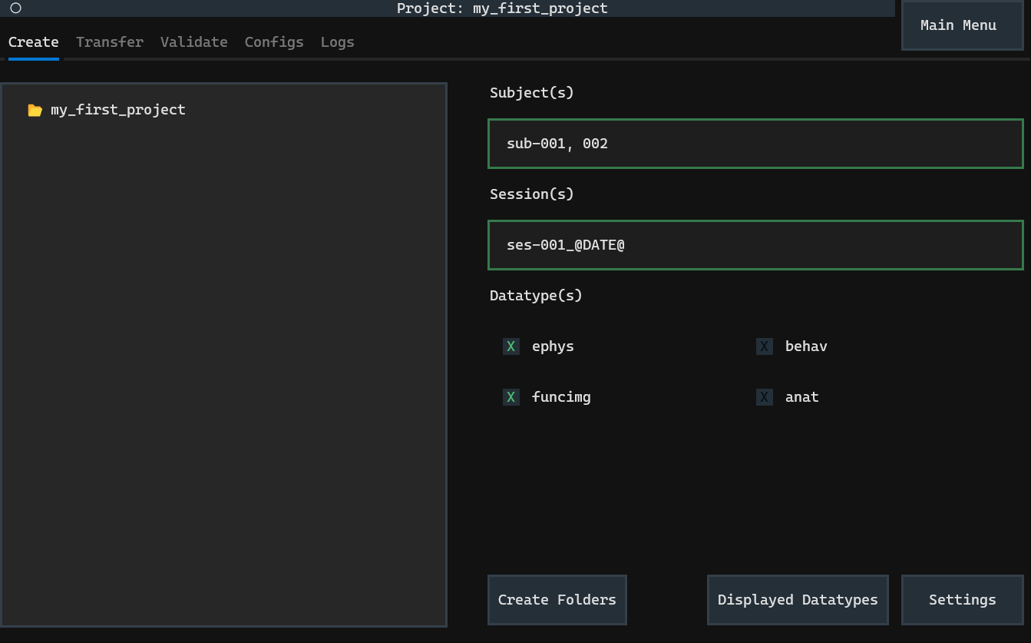View the Logs tab
1031x643 pixels.
(x=337, y=42)
